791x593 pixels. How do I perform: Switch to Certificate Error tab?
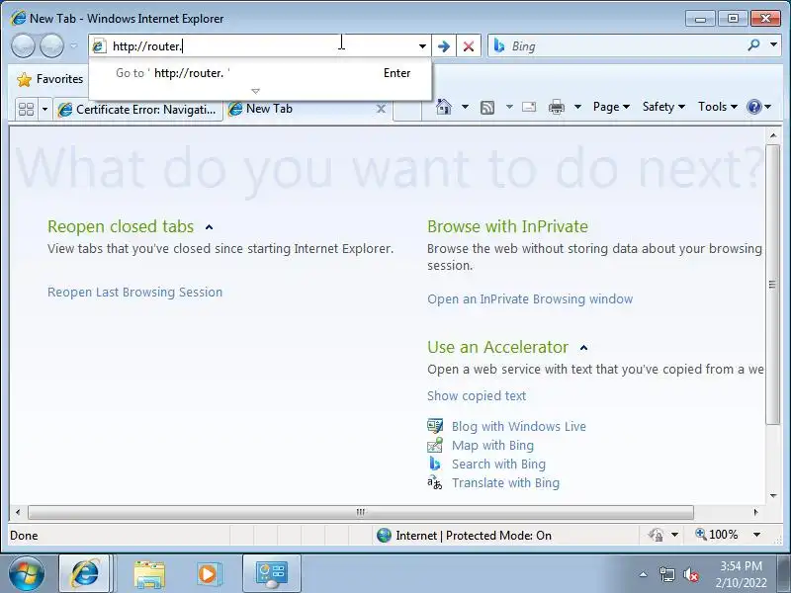[x=138, y=110]
